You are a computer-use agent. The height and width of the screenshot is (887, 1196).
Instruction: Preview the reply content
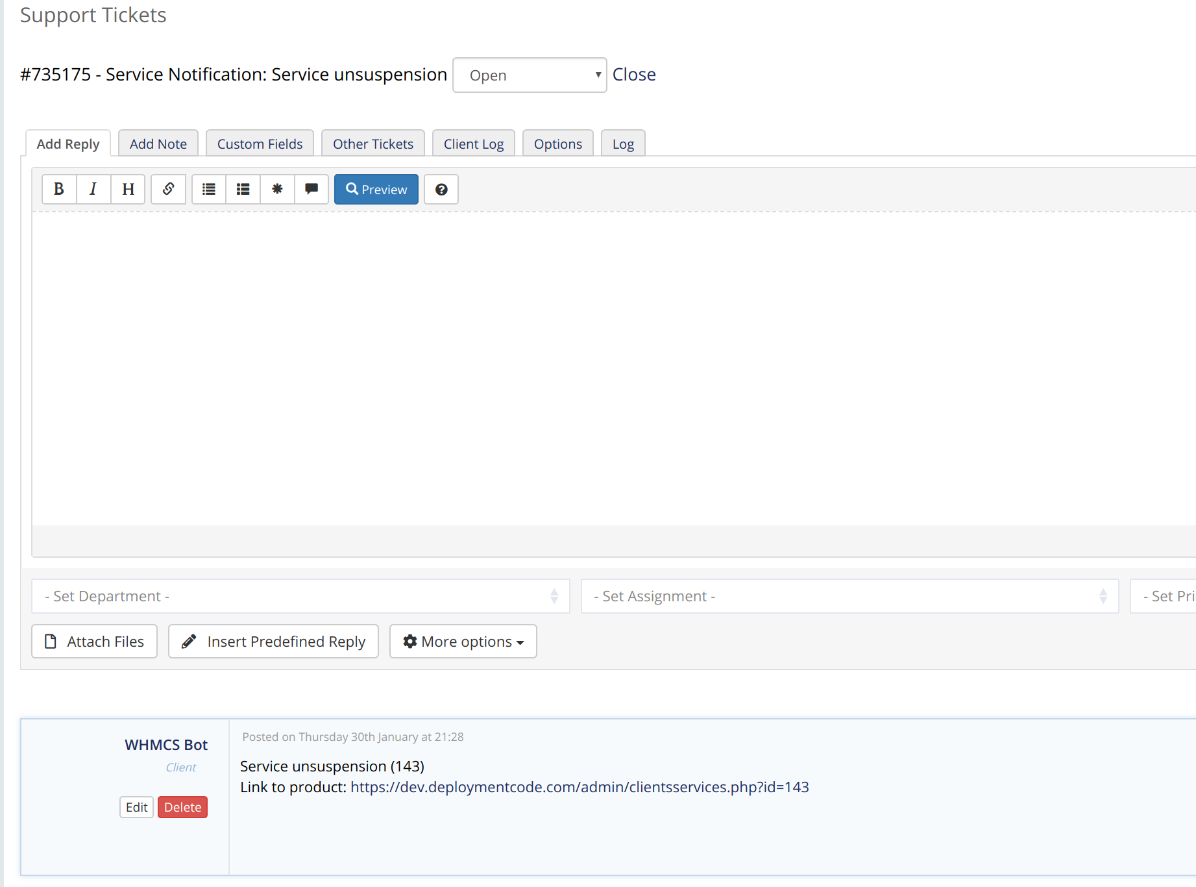pos(376,189)
